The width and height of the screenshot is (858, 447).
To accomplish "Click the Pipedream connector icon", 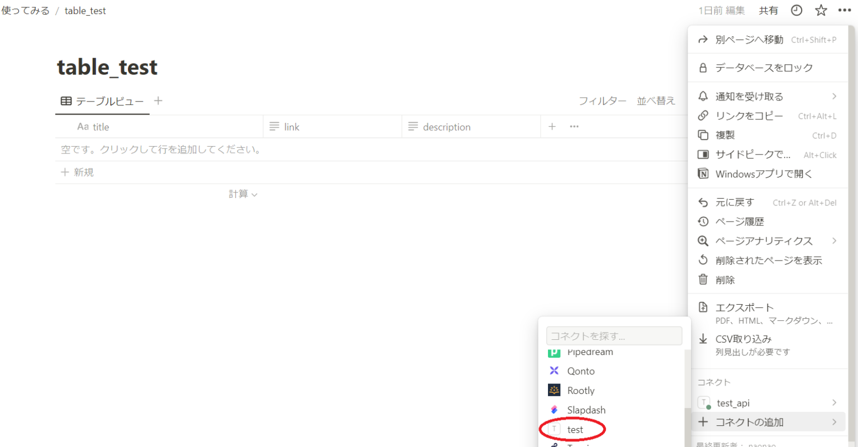I will 554,352.
